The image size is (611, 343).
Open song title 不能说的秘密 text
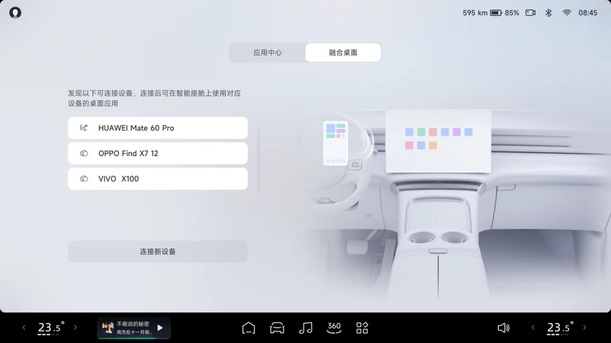coord(133,324)
